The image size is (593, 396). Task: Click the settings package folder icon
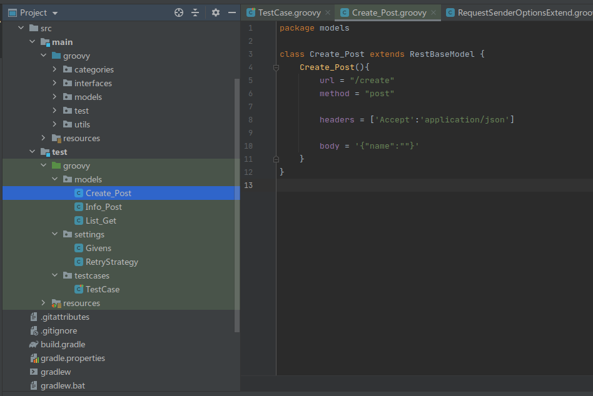click(x=68, y=234)
